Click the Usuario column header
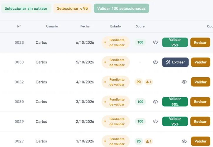213x147 pixels. [52, 26]
